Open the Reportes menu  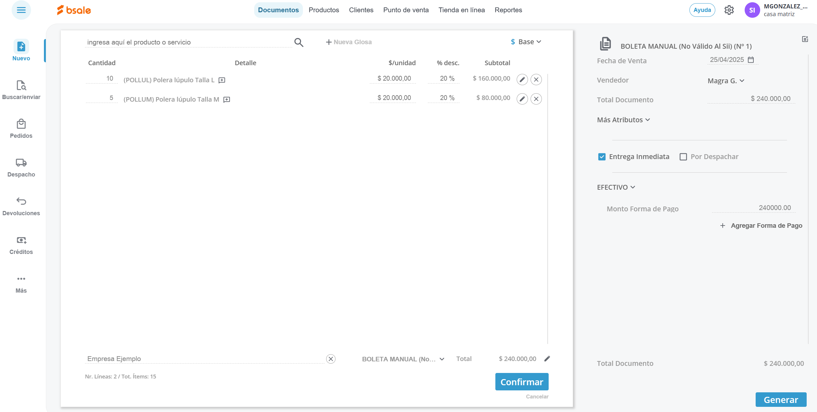click(x=508, y=10)
